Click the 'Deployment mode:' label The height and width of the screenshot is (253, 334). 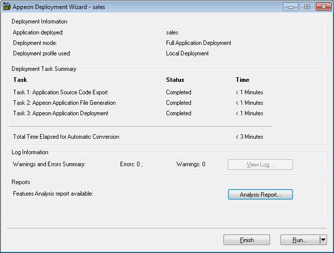click(35, 43)
